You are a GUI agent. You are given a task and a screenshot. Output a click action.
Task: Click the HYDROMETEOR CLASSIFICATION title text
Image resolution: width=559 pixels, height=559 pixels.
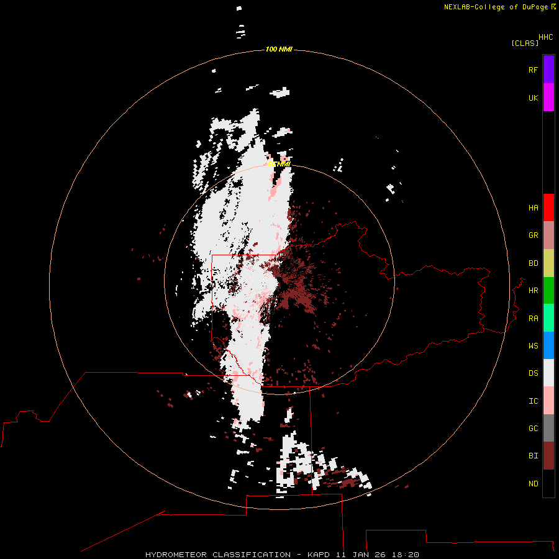tap(218, 555)
